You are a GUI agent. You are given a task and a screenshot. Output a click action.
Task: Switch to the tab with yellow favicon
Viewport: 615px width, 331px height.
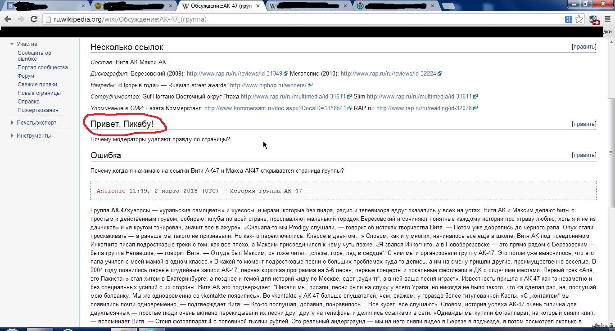[132, 6]
